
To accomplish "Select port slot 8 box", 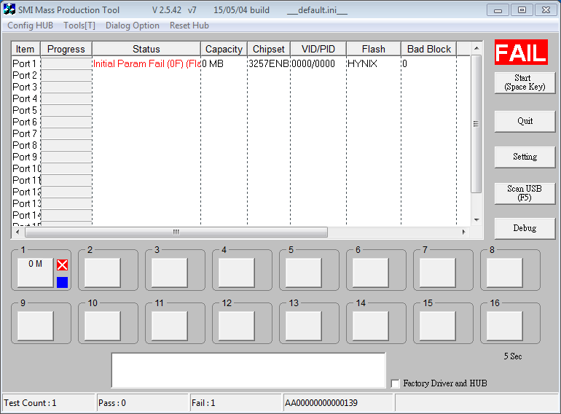I will (x=504, y=273).
